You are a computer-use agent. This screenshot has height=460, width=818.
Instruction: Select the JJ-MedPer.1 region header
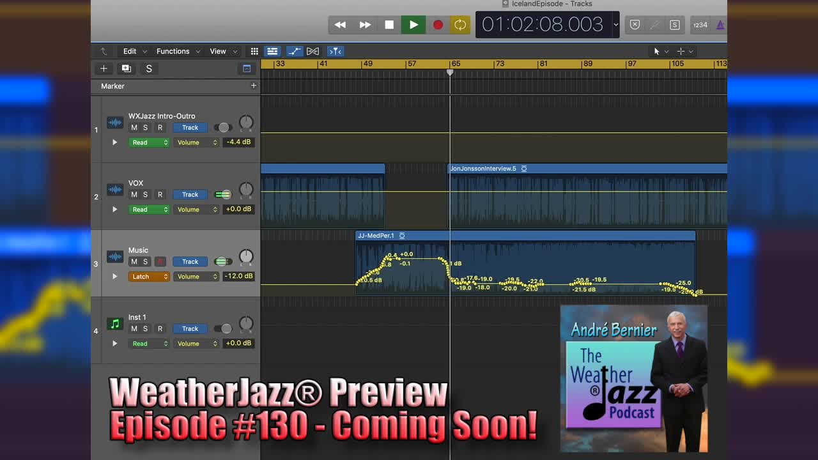525,236
